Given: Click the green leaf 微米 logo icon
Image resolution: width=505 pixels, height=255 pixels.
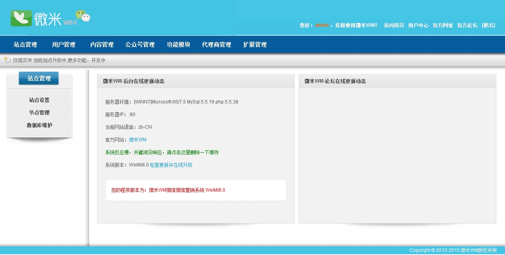Looking at the screenshot, I should (x=21, y=18).
